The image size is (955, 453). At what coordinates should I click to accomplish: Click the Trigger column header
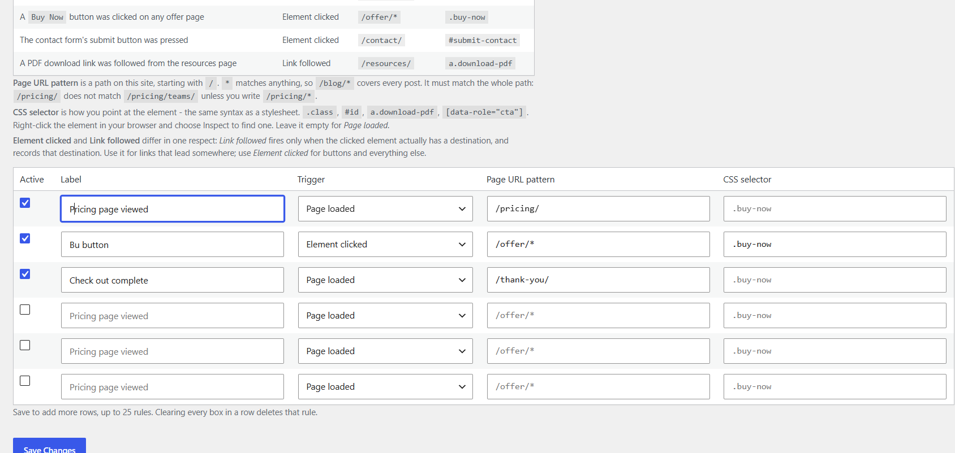[x=311, y=180]
